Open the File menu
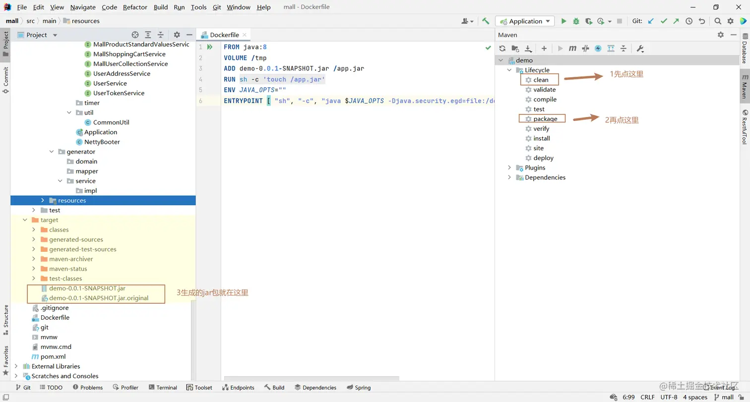The width and height of the screenshot is (750, 402). coord(22,7)
